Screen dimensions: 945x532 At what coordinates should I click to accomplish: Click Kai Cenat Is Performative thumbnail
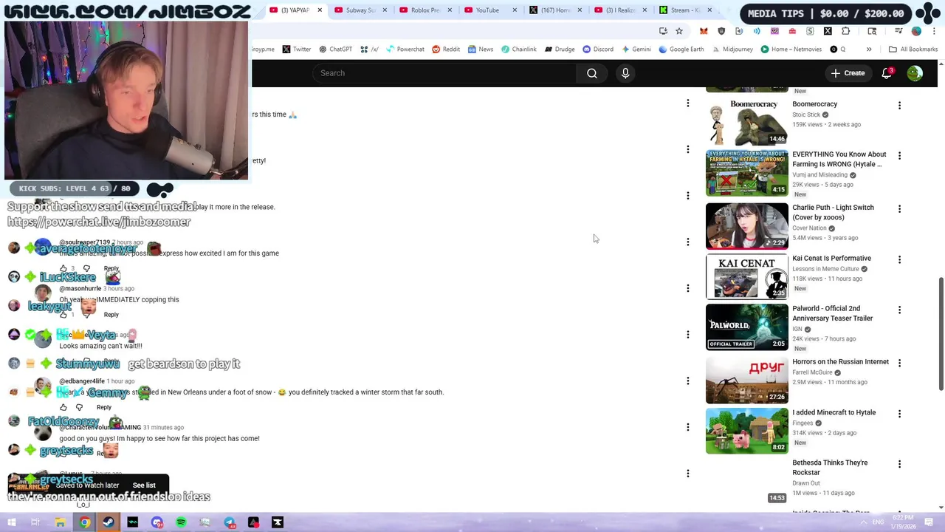(x=746, y=277)
